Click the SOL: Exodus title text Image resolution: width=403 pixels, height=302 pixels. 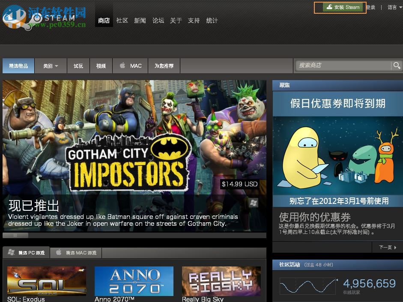26,299
